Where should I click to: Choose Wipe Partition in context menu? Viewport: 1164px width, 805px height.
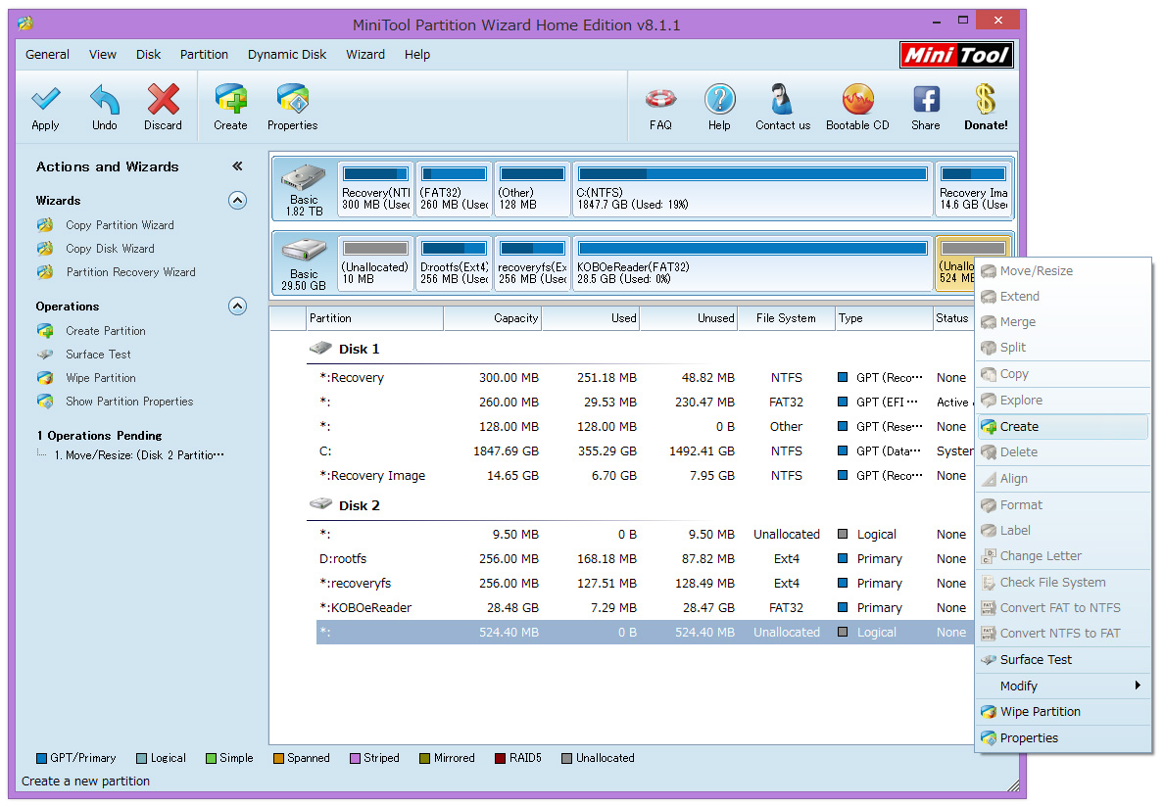pos(1063,712)
